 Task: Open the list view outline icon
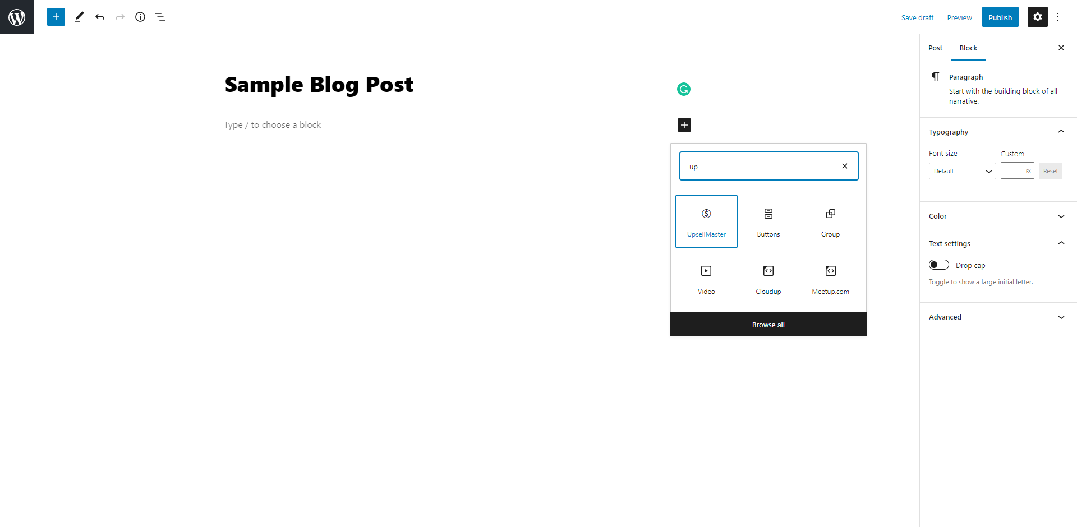[x=160, y=17]
